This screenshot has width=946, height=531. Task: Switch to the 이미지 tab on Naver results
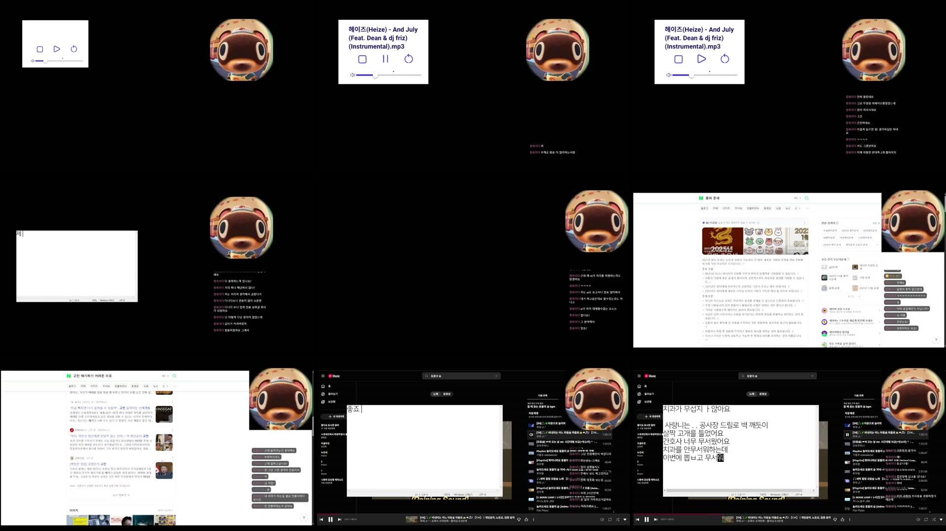pos(725,208)
